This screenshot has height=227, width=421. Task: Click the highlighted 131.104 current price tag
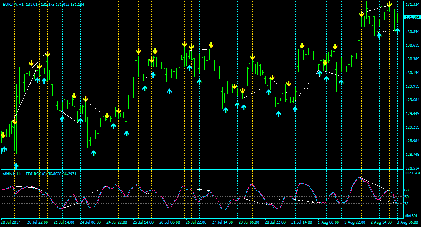pos(412,17)
